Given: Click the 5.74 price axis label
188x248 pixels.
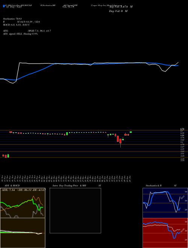Looking at the screenshot, I should [182, 138].
